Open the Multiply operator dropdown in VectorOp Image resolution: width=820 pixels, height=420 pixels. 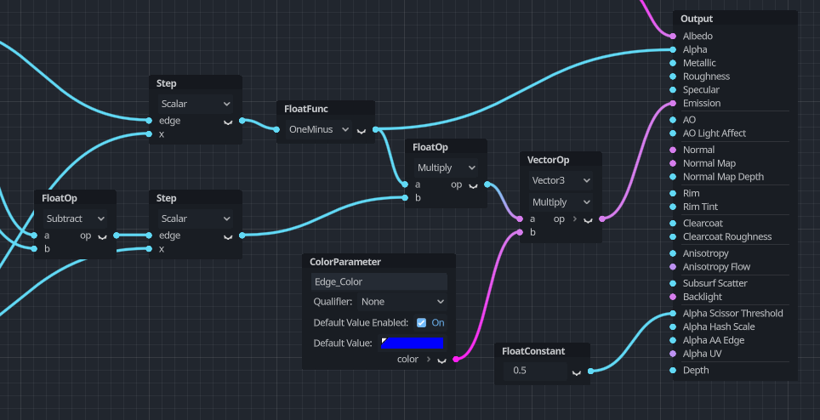point(561,202)
